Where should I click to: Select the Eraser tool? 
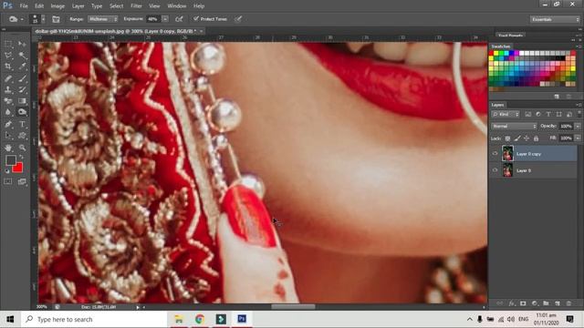point(8,101)
